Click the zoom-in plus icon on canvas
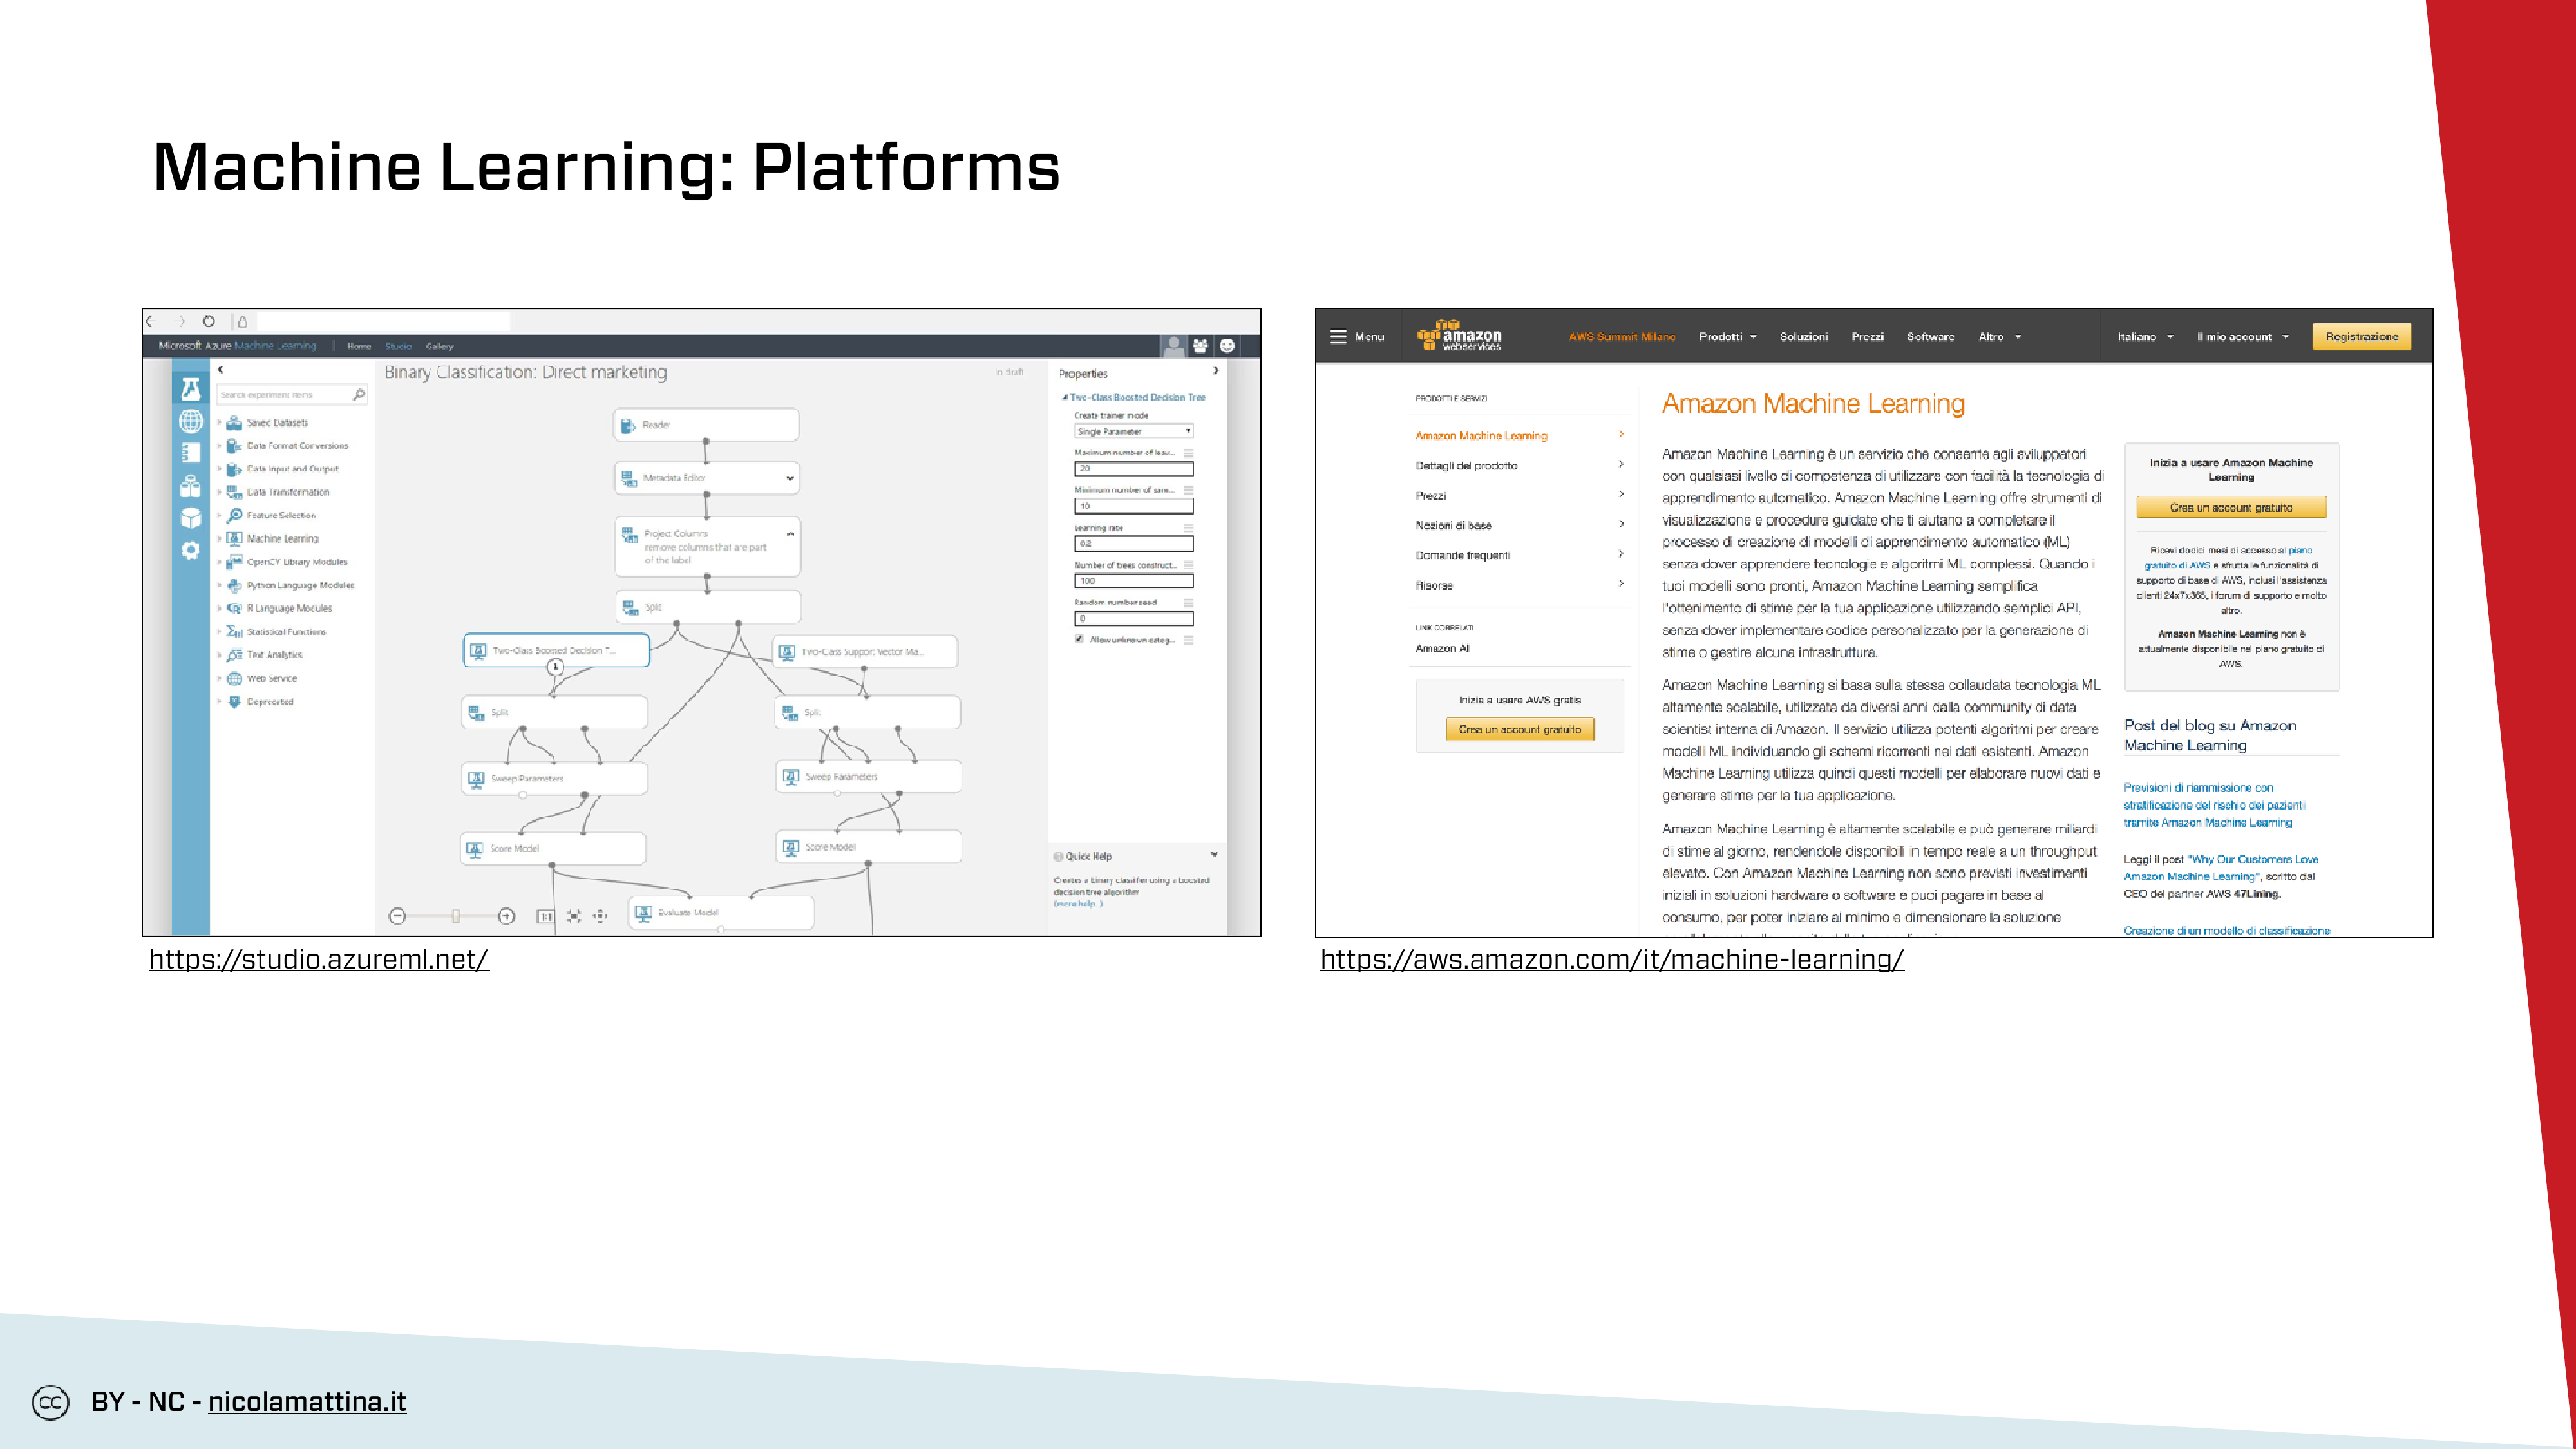Screen dimensions: 2576x1449 506,916
